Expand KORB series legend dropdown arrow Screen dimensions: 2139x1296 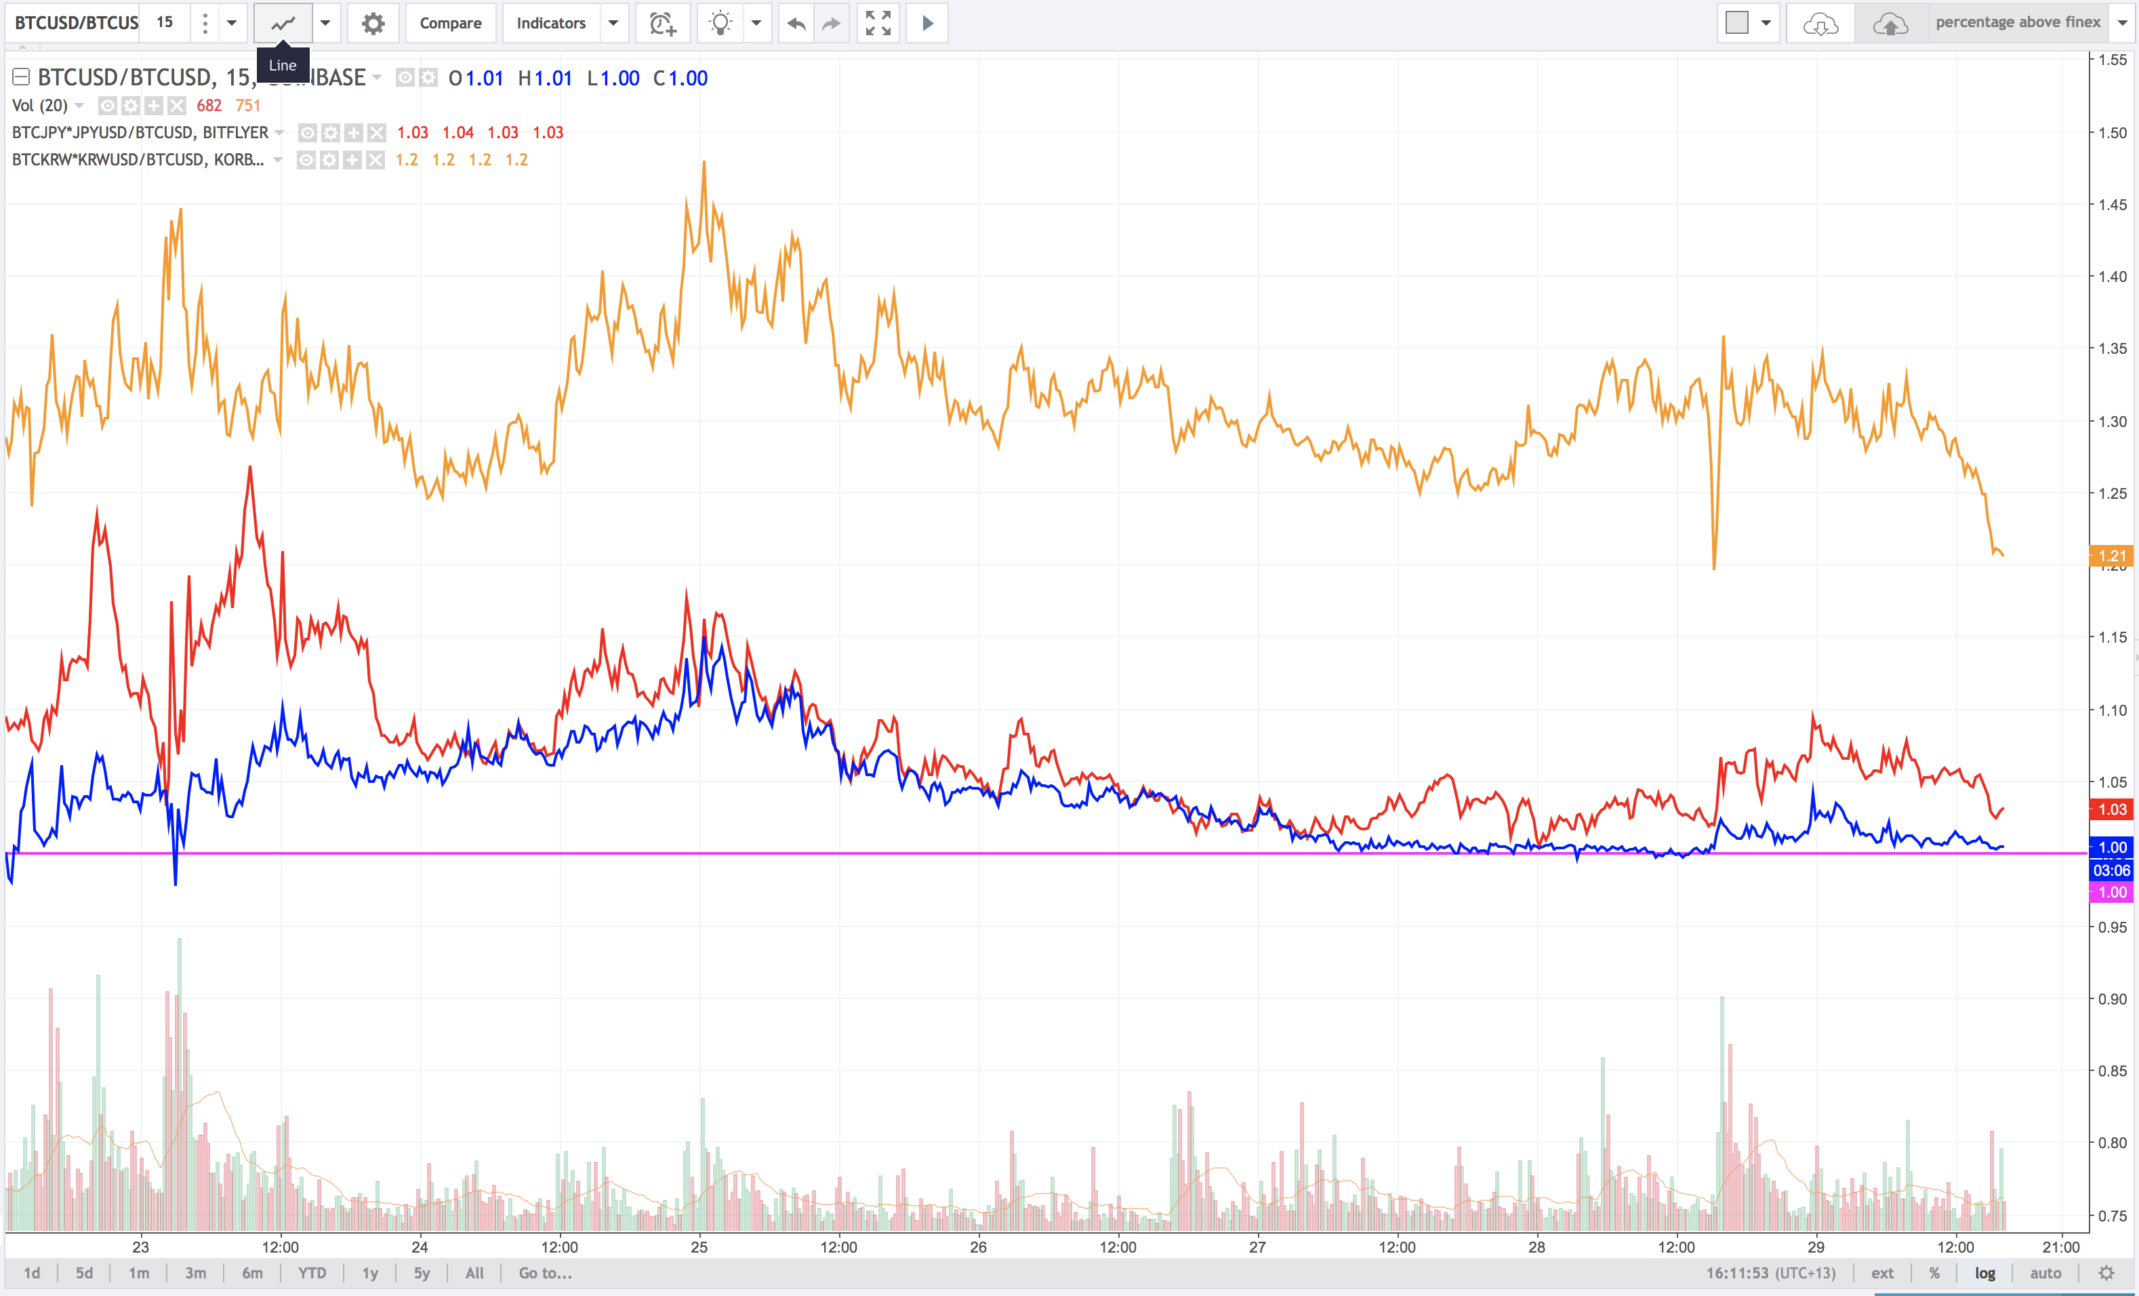[277, 160]
